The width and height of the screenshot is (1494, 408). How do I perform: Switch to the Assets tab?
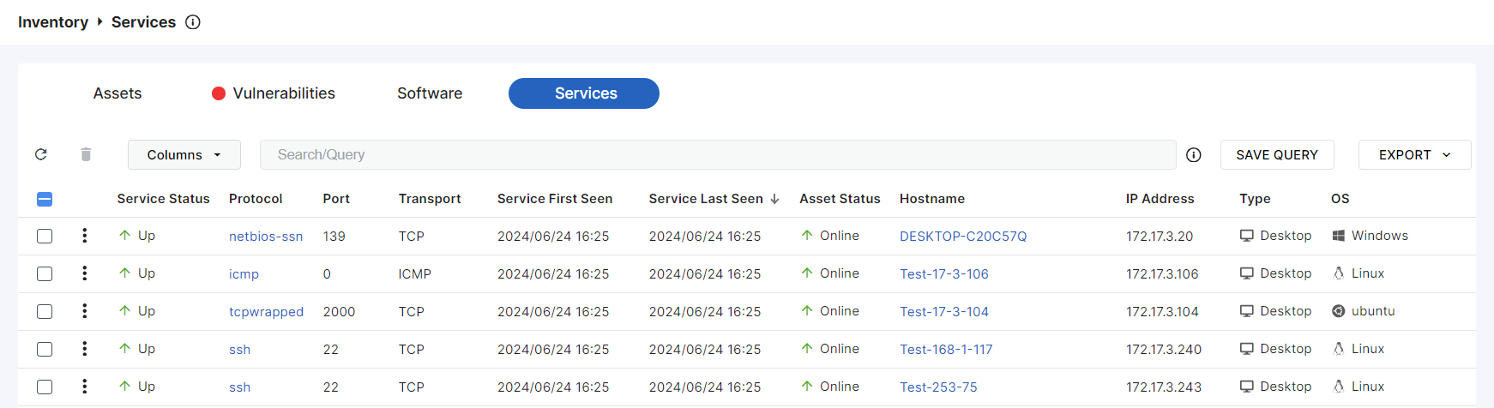coord(117,93)
